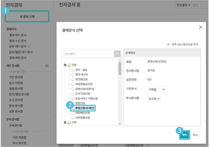Click 자주 쓰는 양식으로 추가 link
Image resolution: width=209 pixels, height=147 pixels.
click(x=185, y=44)
